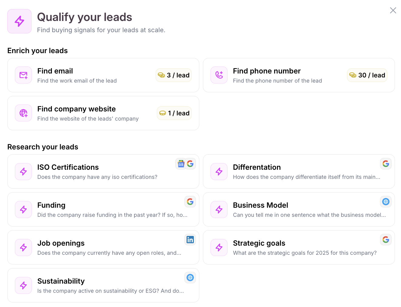Image resolution: width=401 pixels, height=307 pixels.
Task: Click the Google News icon on ISO Certifications
Action: [181, 164]
